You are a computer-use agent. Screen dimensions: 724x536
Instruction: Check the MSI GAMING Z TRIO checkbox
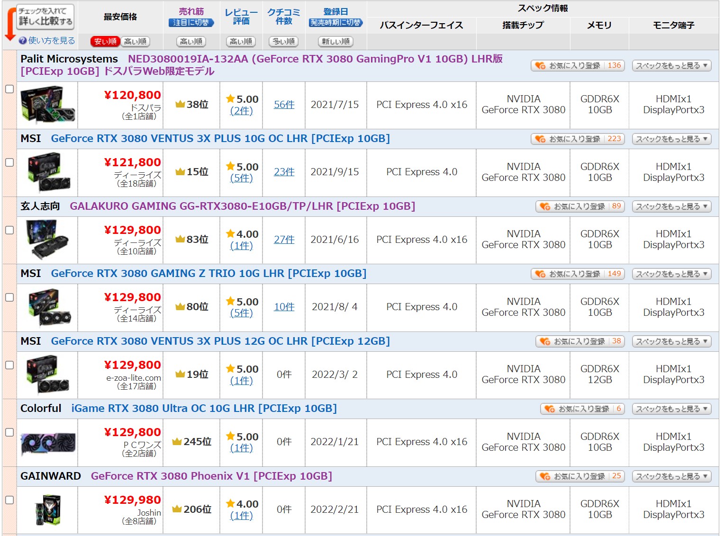pyautogui.click(x=9, y=297)
